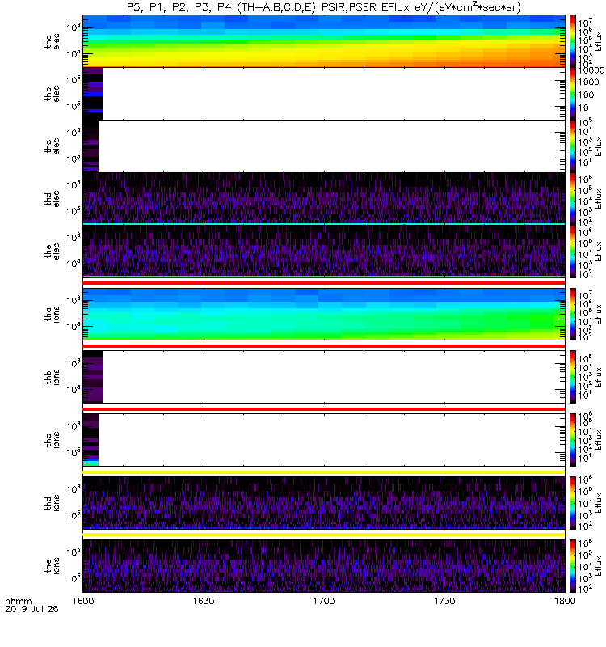This screenshot has width=606, height=647.
Task: Click inside the 'the elec' spectrogram
Action: [324, 251]
